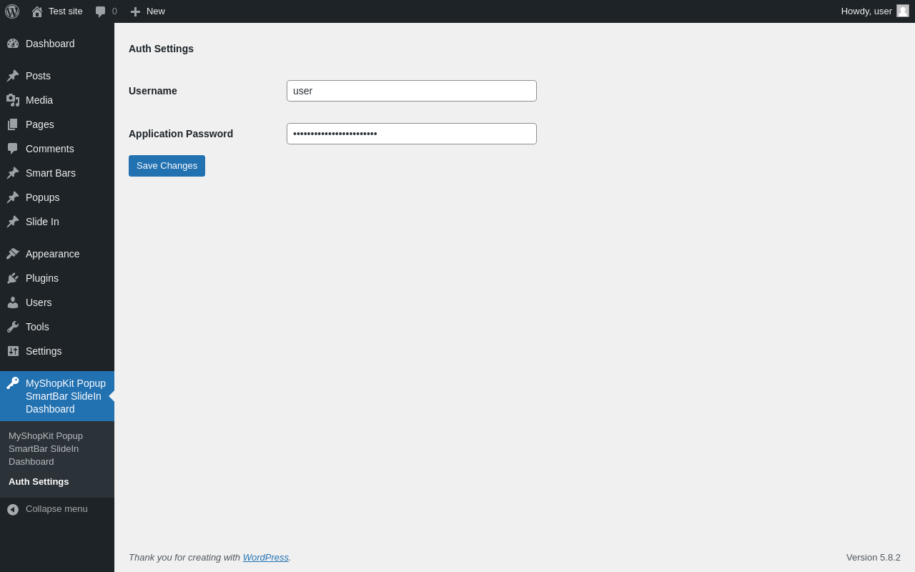The image size is (915, 572).
Task: Click the plus icon next to New
Action: [x=135, y=11]
